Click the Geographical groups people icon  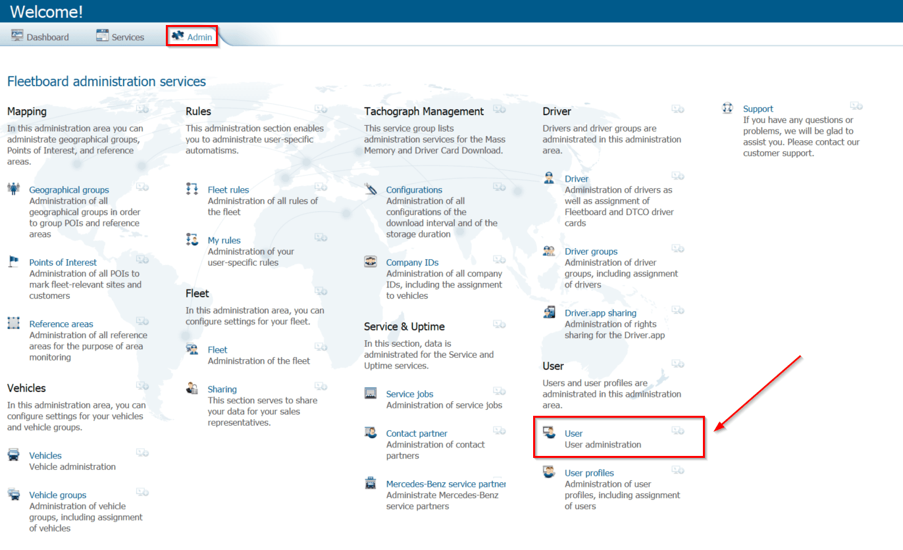pos(13,189)
